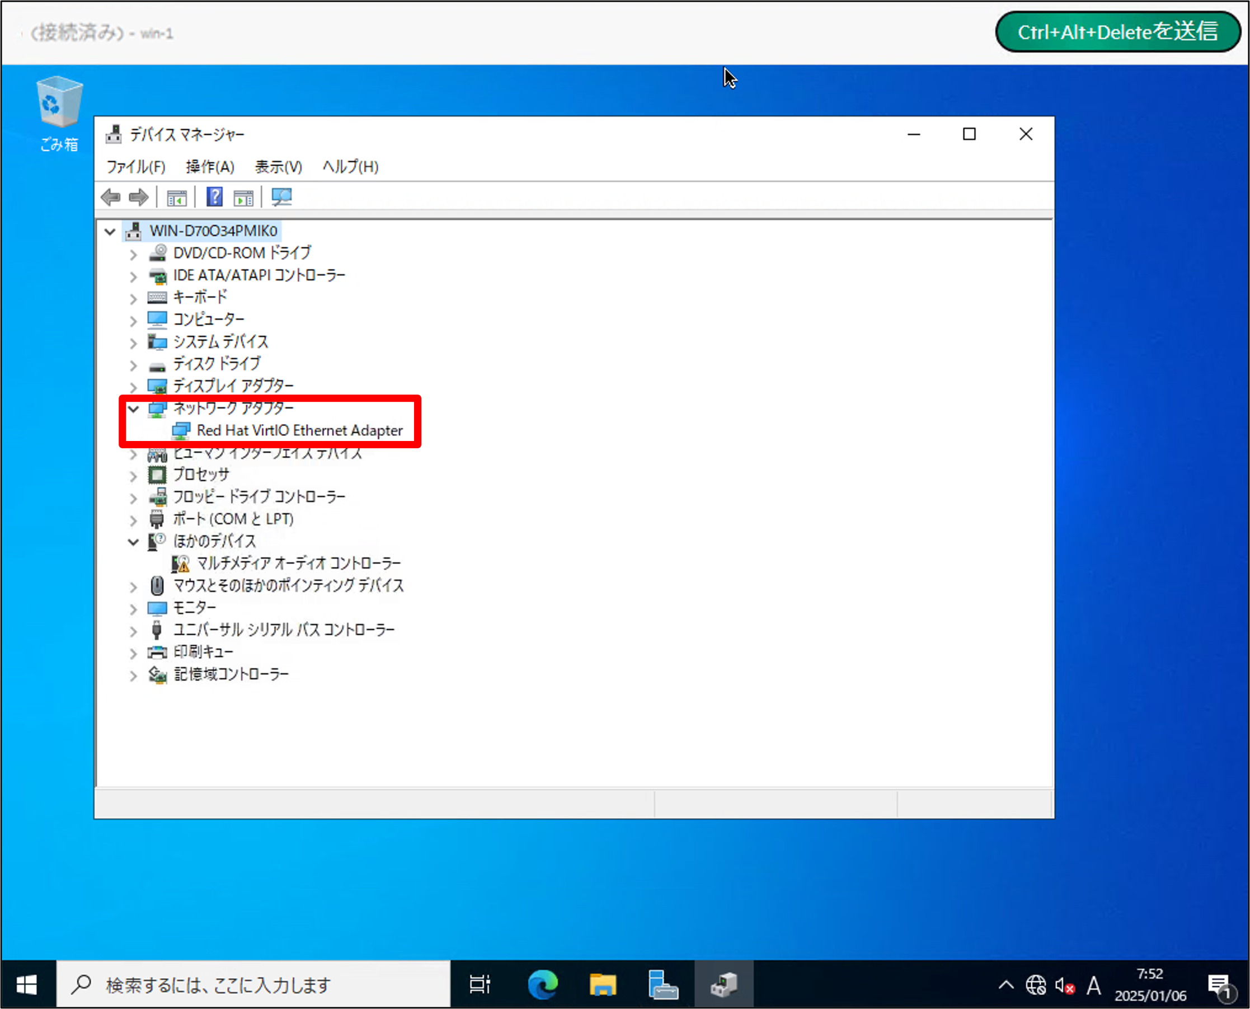Viewport: 1250px width, 1009px height.
Task: Collapse the ほかのデバイス node
Action: click(x=133, y=542)
